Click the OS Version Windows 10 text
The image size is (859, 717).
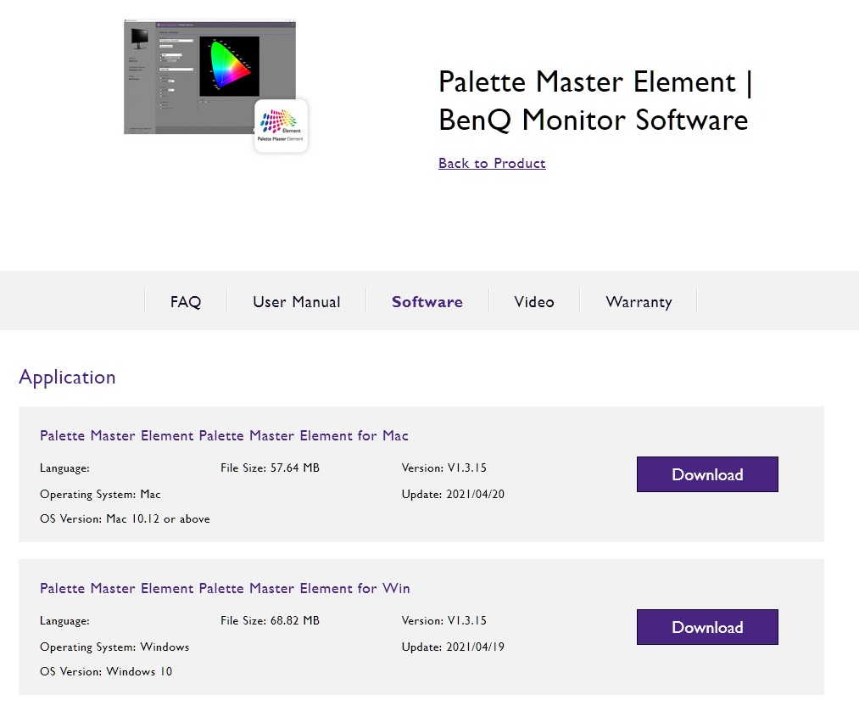click(106, 671)
